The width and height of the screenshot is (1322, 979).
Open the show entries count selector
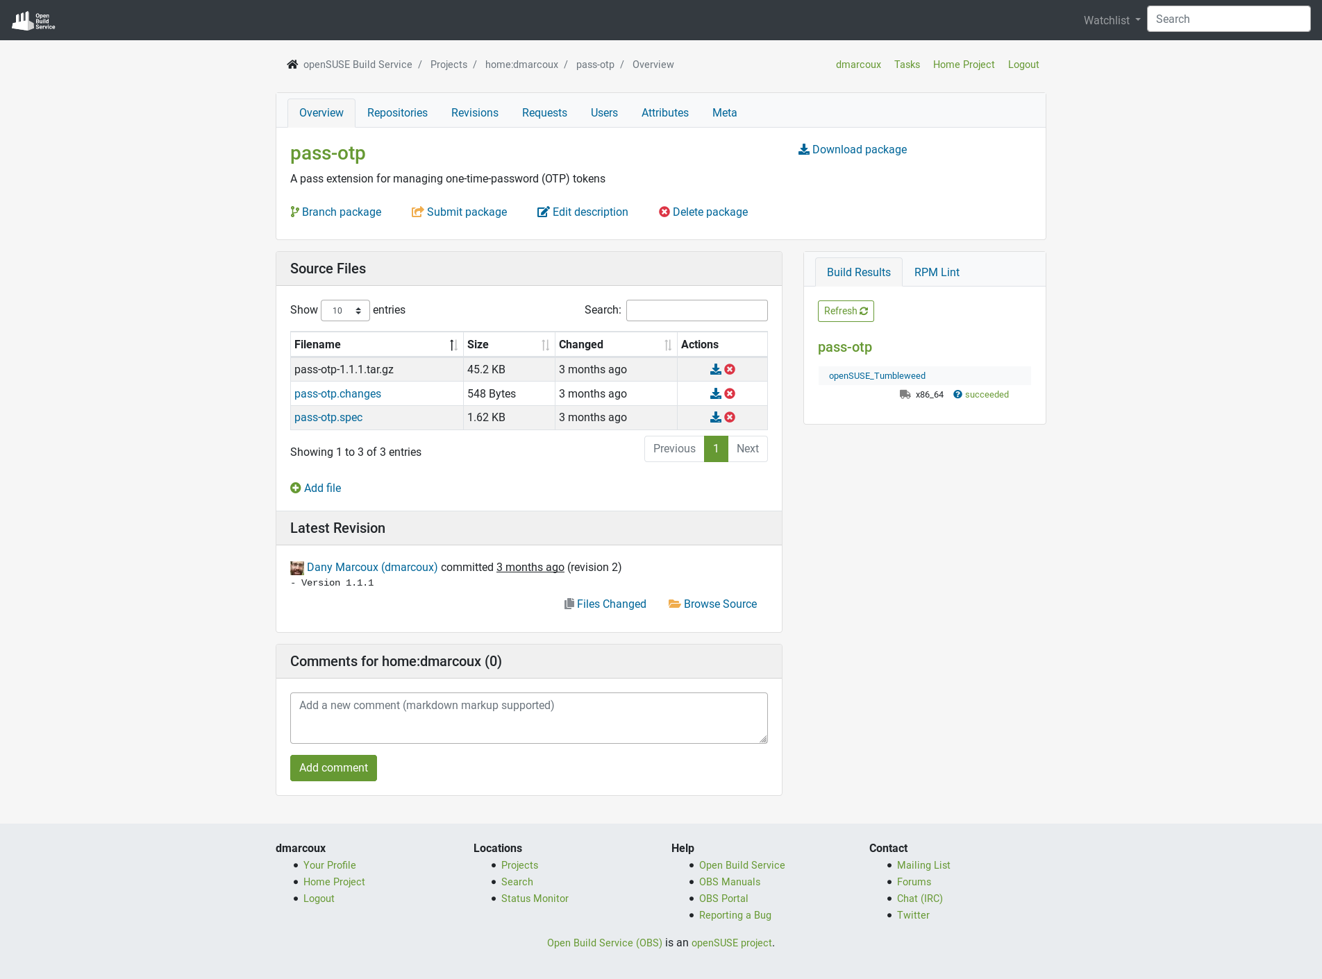pos(345,311)
